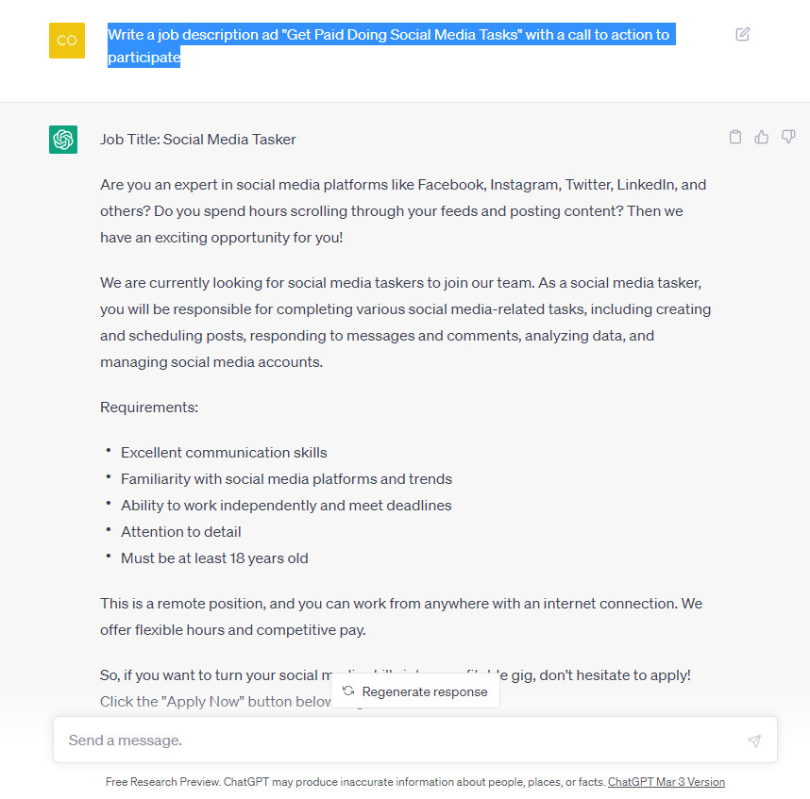
Task: Click the Must be at least 18 years old bullet
Action: (214, 558)
